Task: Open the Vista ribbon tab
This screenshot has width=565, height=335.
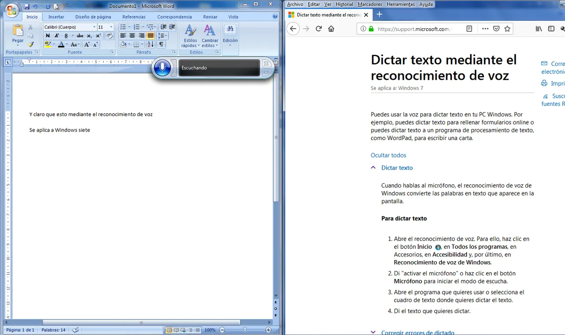Action: [233, 17]
